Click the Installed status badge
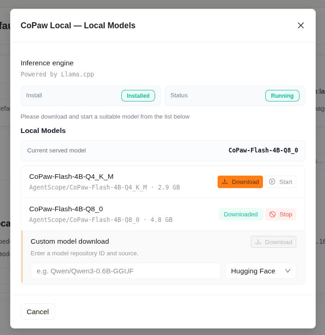This screenshot has height=335, width=325. tap(138, 96)
